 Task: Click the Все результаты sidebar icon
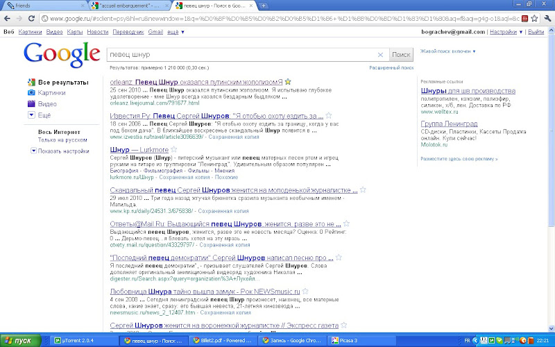click(31, 82)
